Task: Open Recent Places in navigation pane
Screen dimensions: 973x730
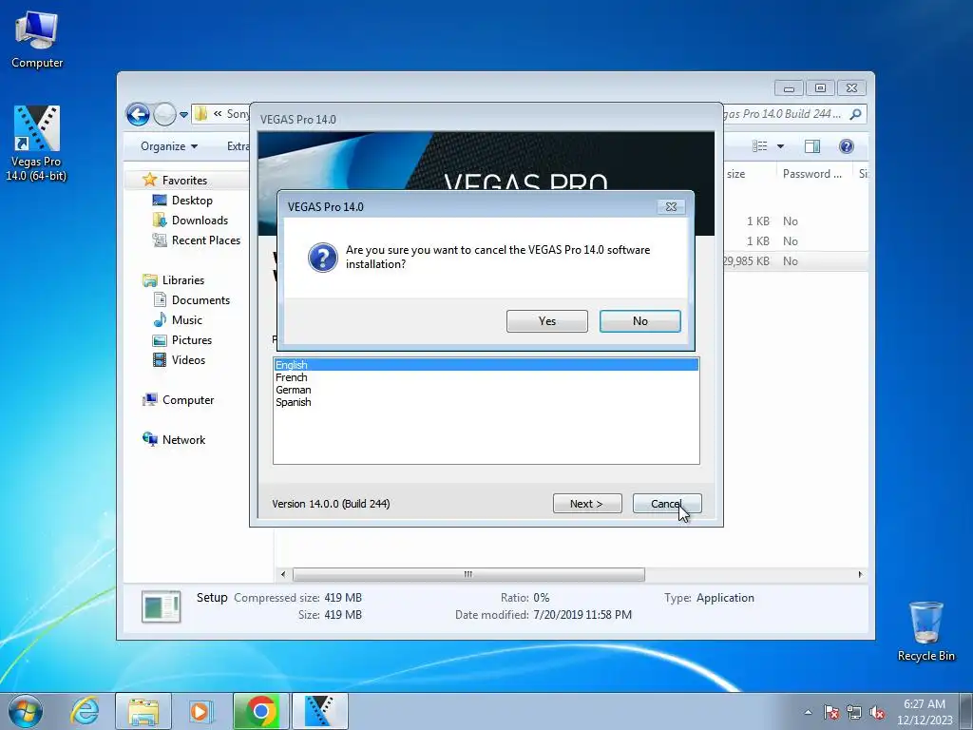Action: click(x=205, y=240)
